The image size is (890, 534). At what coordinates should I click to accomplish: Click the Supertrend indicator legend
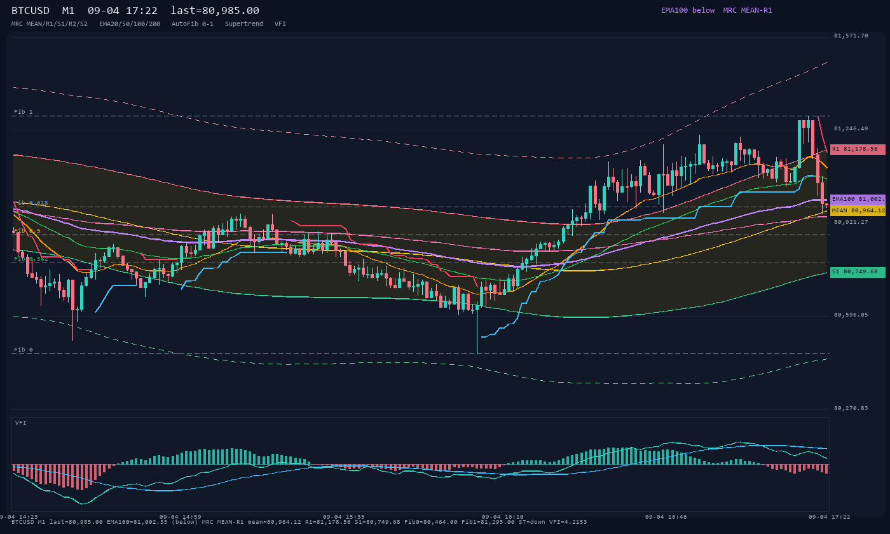244,24
